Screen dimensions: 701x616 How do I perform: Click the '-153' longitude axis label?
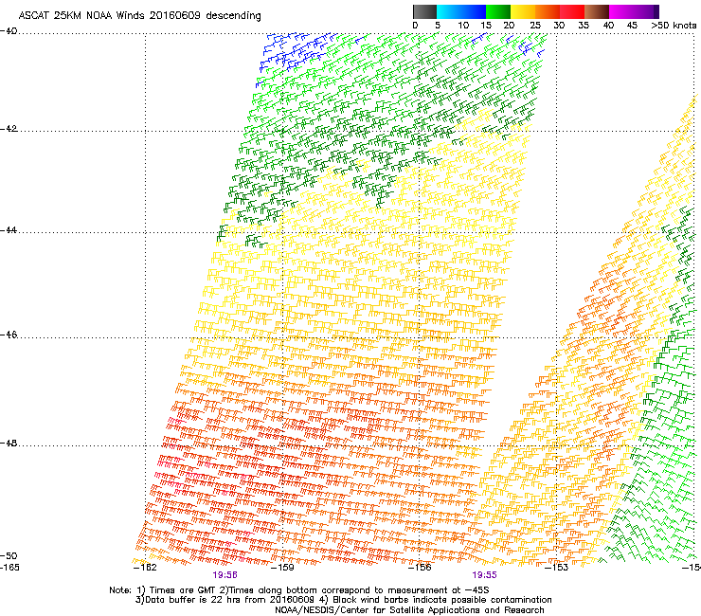point(557,568)
